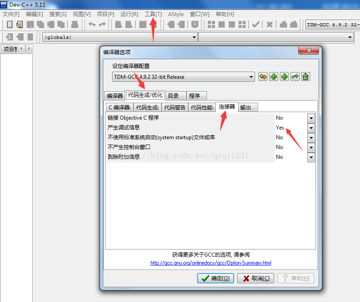Click the 项目管理 side panel tab
The width and height of the screenshot is (360, 302).
[10, 49]
